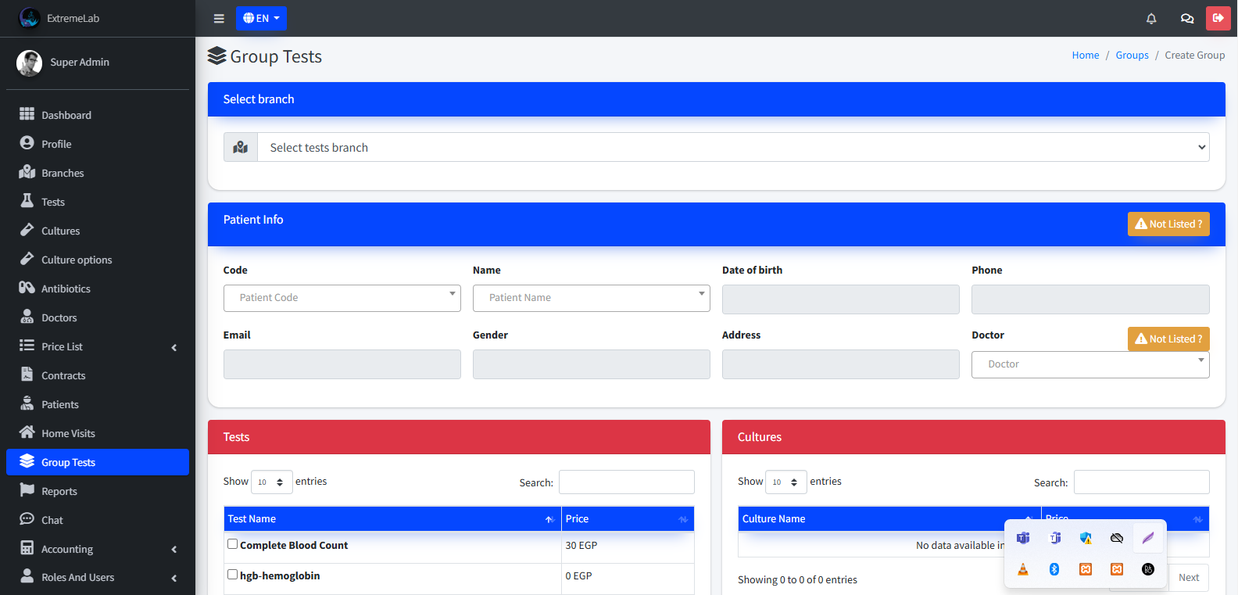The width and height of the screenshot is (1238, 595).
Task: Open the Select tests branch dropdown
Action: (732, 148)
